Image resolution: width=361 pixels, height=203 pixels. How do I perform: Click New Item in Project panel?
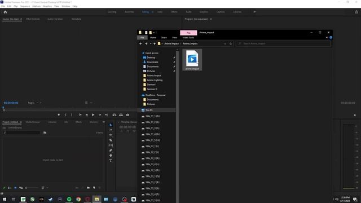(94, 188)
